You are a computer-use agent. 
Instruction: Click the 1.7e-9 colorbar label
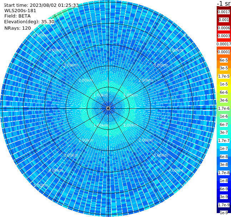(x=224, y=205)
